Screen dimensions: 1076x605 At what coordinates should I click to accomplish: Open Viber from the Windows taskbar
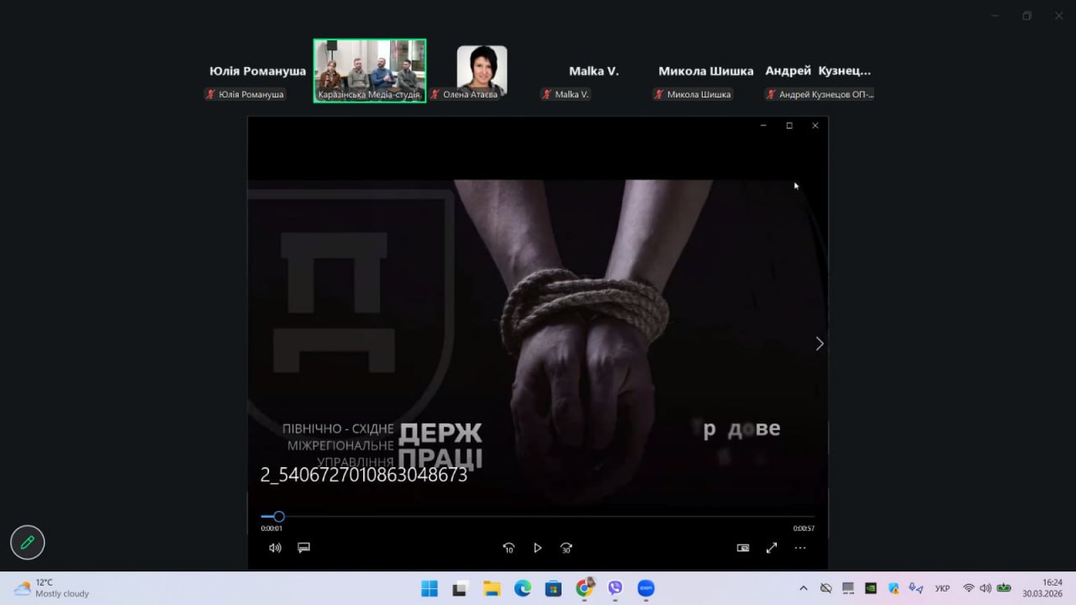point(615,588)
